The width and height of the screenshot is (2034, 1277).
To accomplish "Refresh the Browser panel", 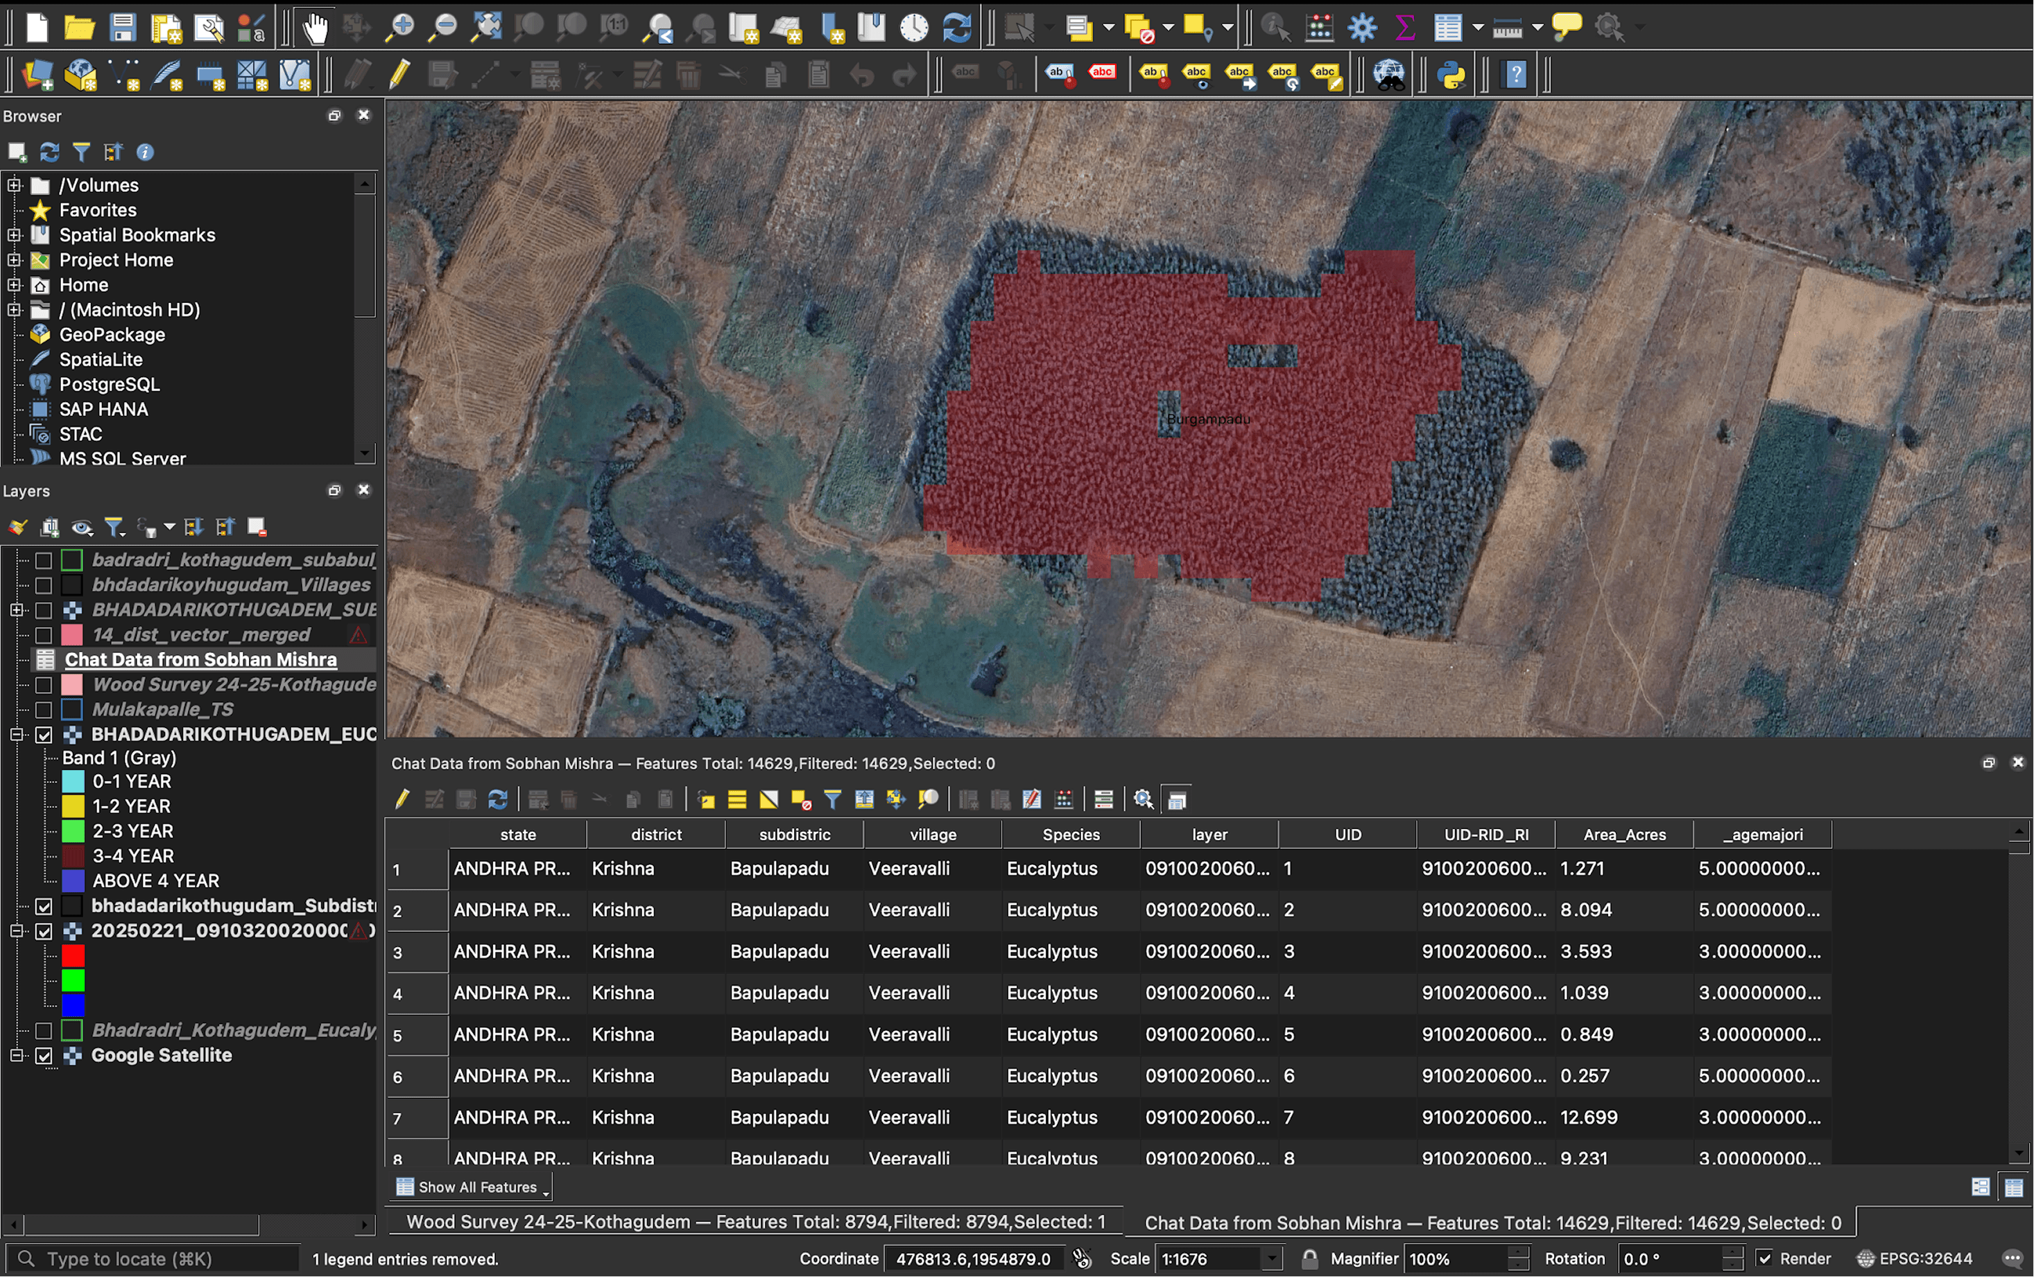I will click(x=49, y=152).
